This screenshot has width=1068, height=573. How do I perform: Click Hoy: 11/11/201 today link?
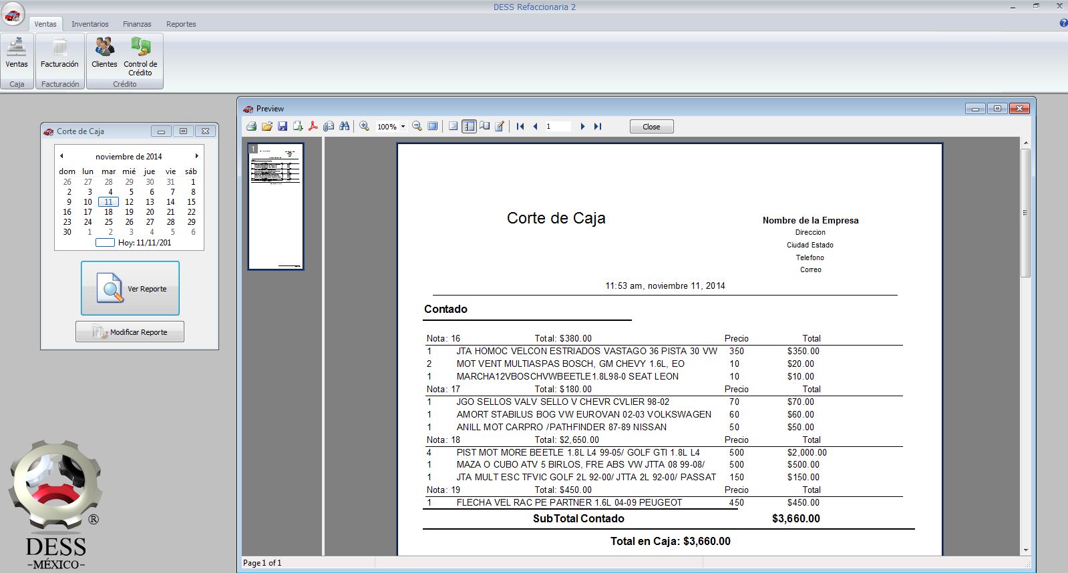tap(144, 243)
